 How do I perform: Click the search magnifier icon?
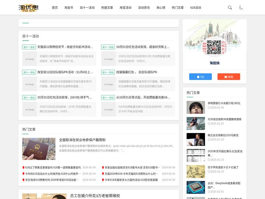[x=230, y=7]
